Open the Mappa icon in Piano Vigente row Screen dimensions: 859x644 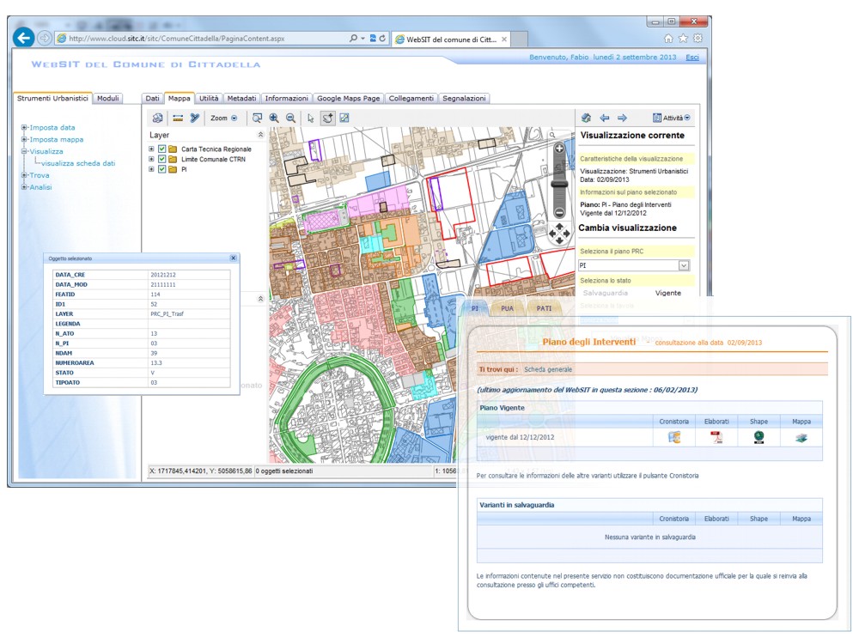(801, 438)
